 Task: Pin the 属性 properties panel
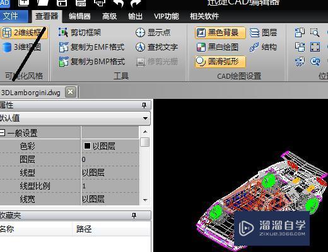(x=144, y=105)
